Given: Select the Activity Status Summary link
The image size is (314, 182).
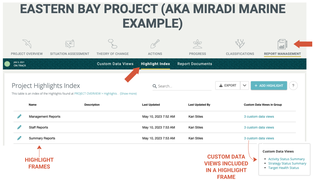Looking at the screenshot, I should pos(286,159).
